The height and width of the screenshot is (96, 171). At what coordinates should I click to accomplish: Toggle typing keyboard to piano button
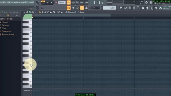(69, 8)
